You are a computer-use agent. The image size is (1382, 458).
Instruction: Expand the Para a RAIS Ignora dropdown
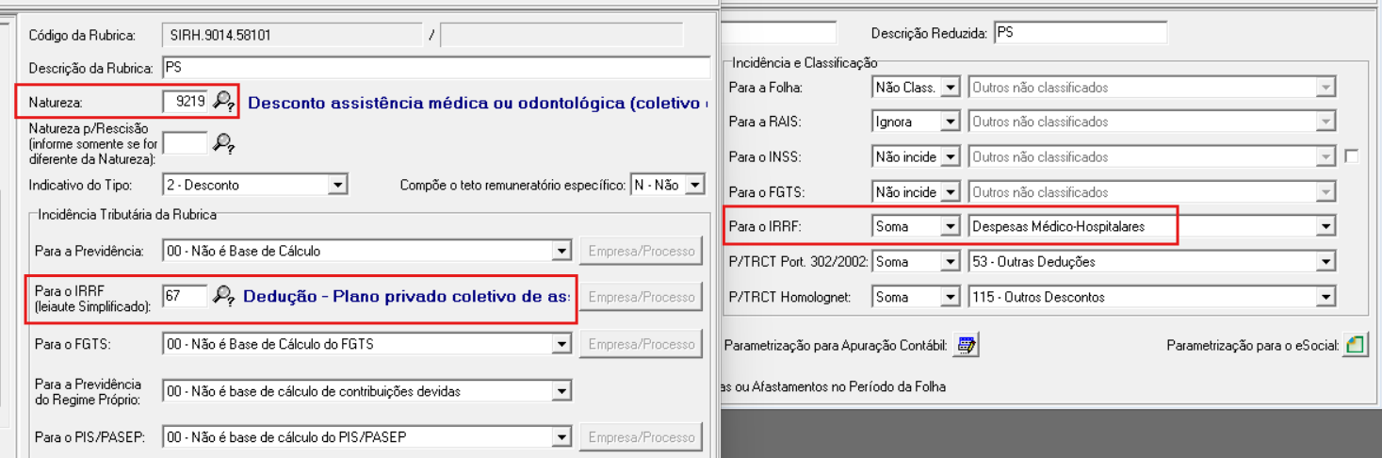point(951,123)
